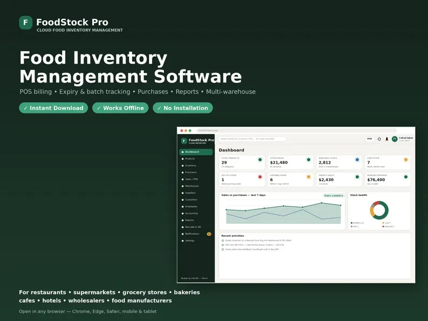
Task: Click the Expired legend entry
Action: (x=388, y=227)
